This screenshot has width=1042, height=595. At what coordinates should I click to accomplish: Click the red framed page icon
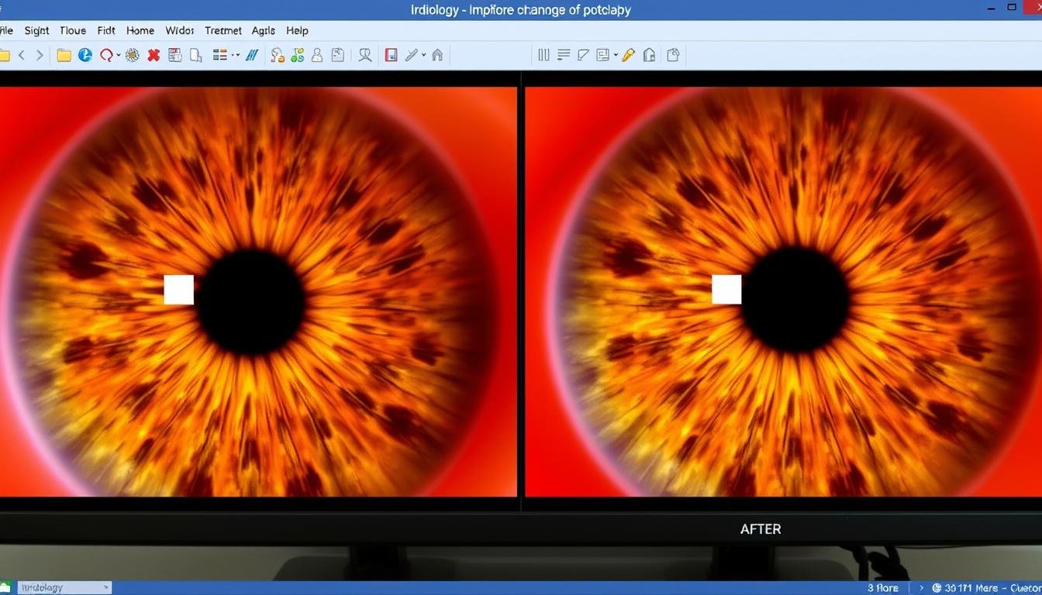[392, 55]
